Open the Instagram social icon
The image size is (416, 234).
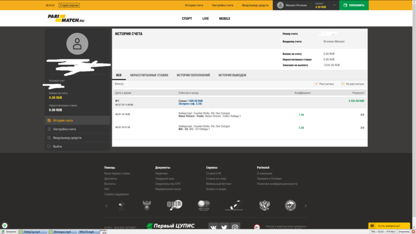click(235, 227)
